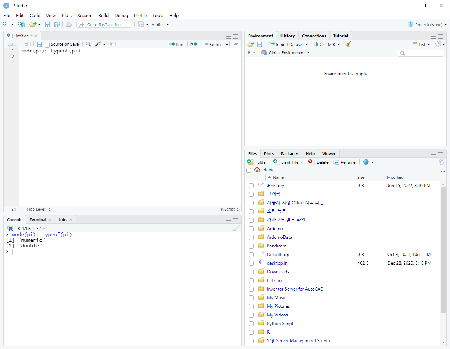Switch to the Plots tab
The image size is (450, 349).
pyautogui.click(x=269, y=154)
